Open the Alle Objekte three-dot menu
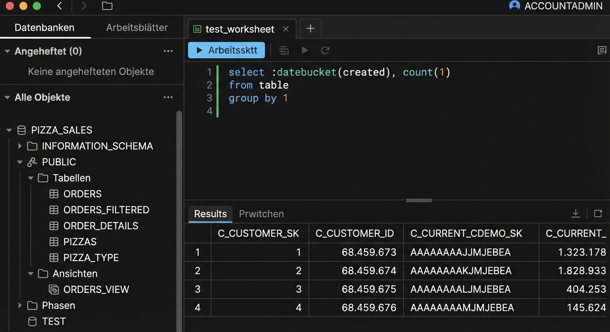 point(168,97)
